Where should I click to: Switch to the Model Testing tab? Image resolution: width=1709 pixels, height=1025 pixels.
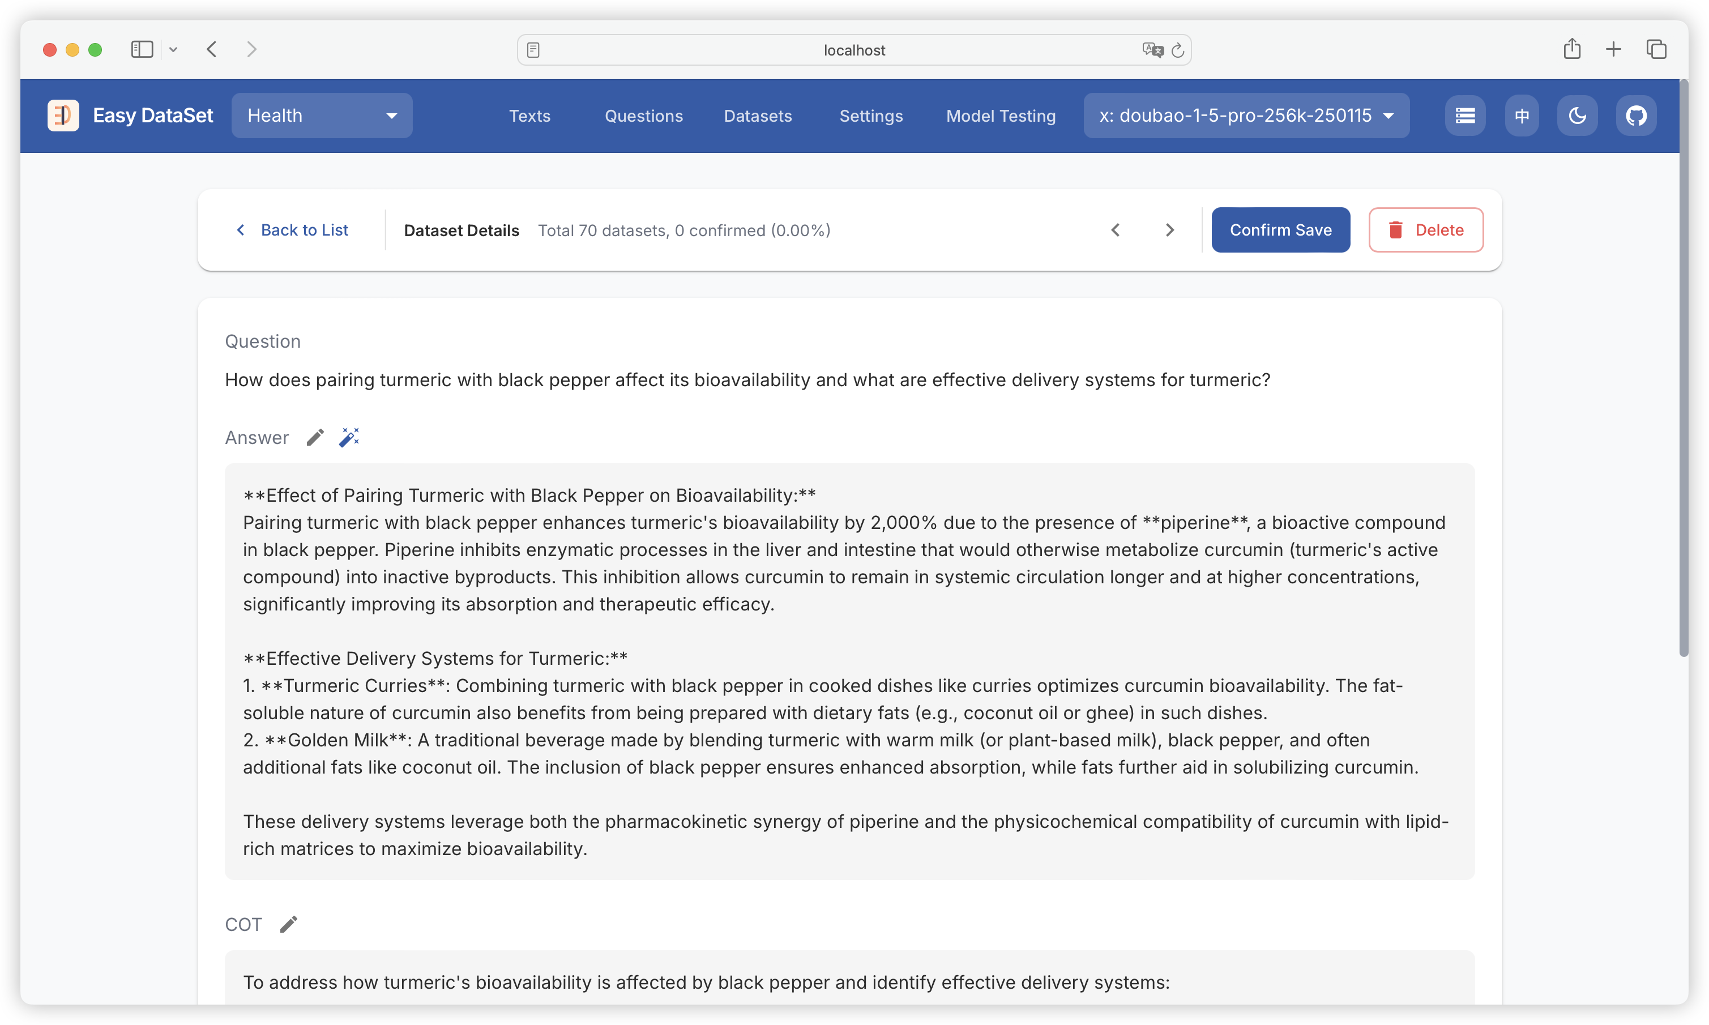pos(1001,116)
